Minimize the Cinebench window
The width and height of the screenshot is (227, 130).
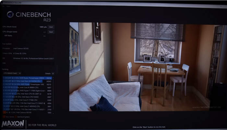coord(221,6)
